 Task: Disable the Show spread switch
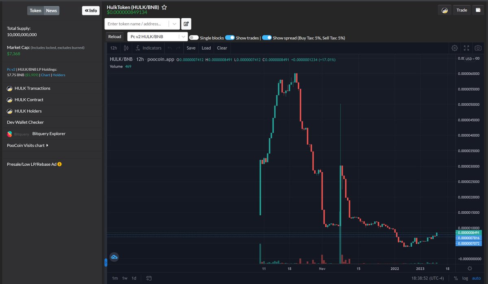tap(267, 37)
